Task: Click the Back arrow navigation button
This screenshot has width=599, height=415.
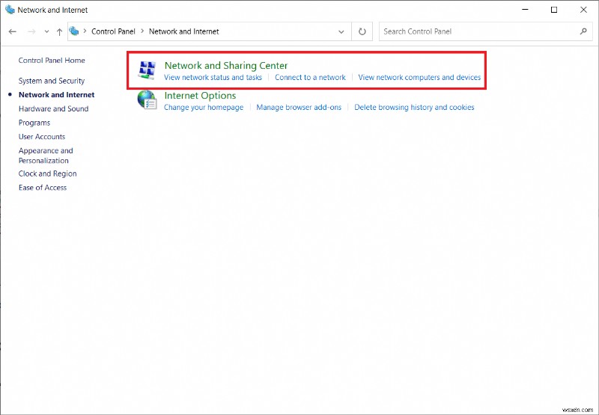Action: 13,31
